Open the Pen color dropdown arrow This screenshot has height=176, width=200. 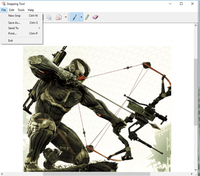[81, 17]
